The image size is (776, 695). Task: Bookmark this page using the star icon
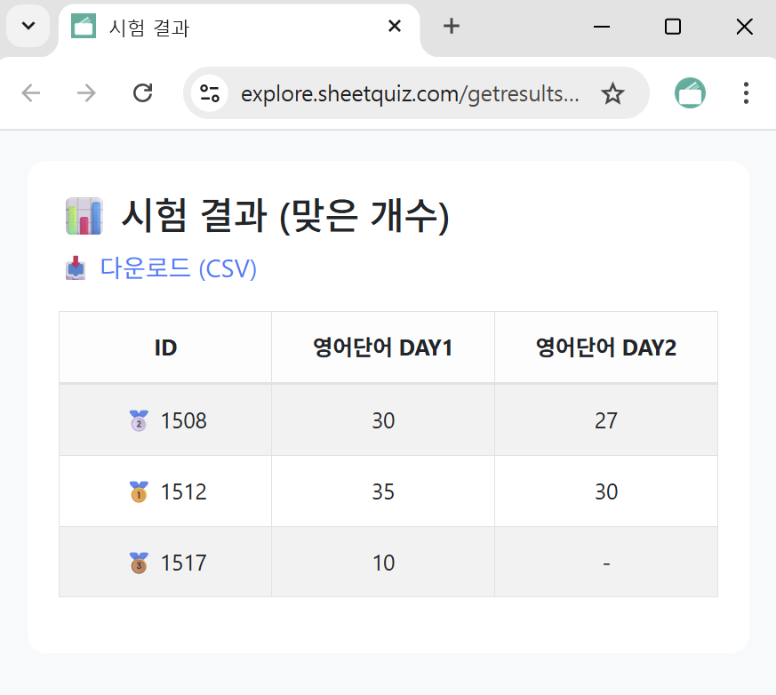click(612, 92)
